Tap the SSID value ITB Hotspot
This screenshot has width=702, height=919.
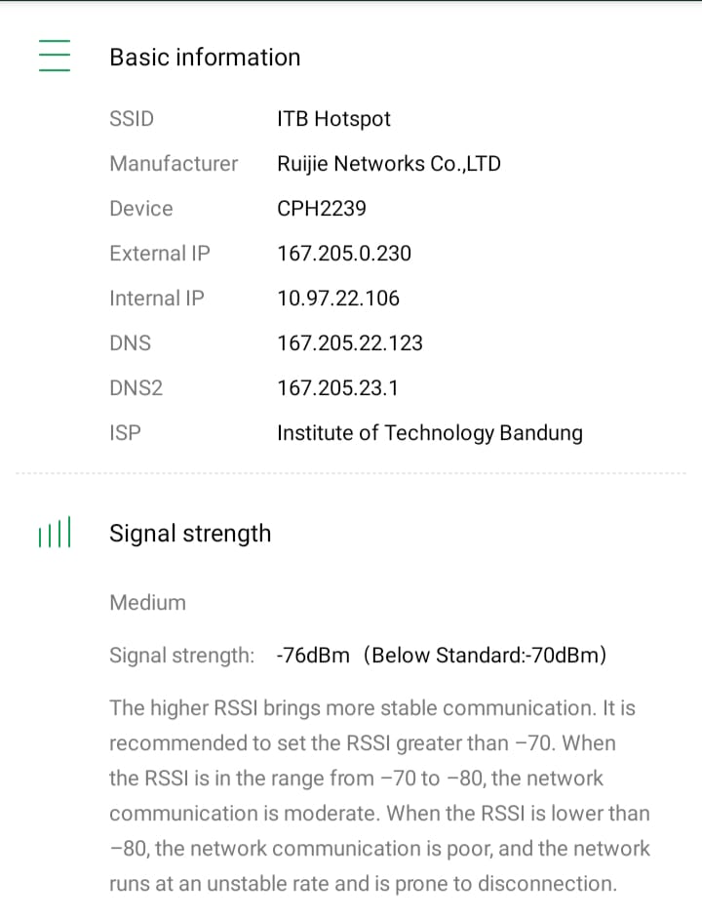pos(333,119)
